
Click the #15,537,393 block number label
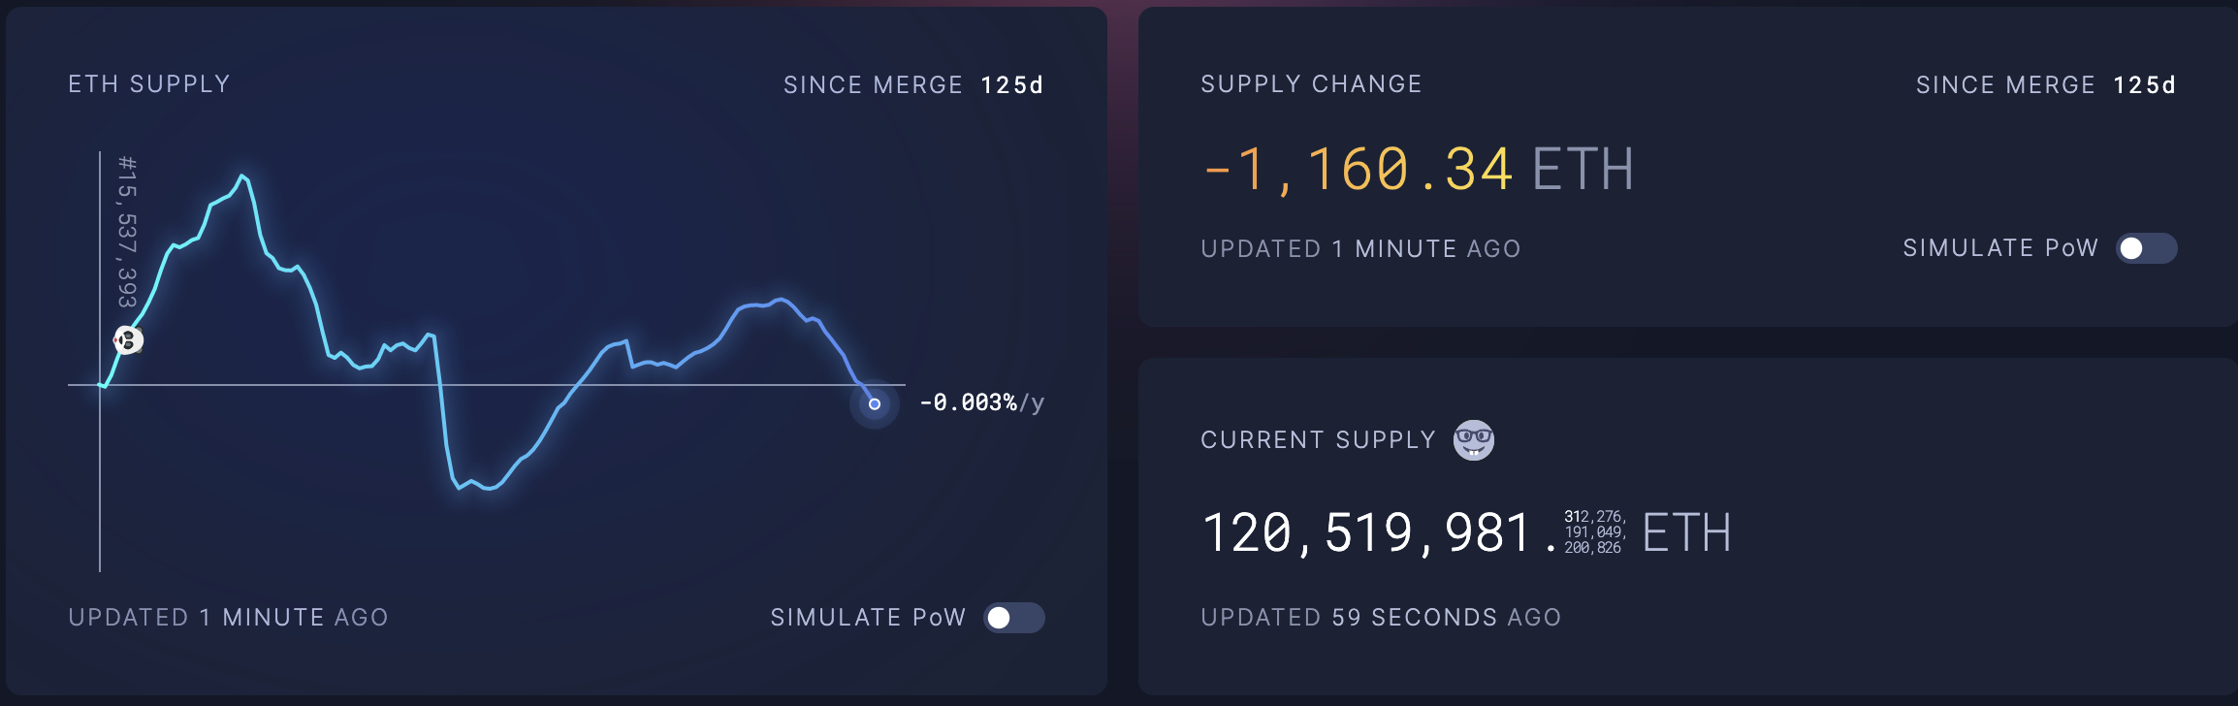(127, 231)
